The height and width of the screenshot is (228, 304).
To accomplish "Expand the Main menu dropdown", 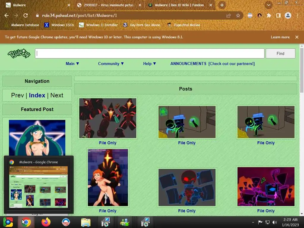I will pyautogui.click(x=72, y=64).
